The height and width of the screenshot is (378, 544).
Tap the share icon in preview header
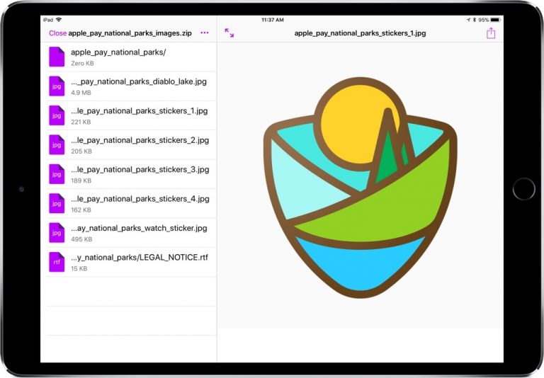491,33
